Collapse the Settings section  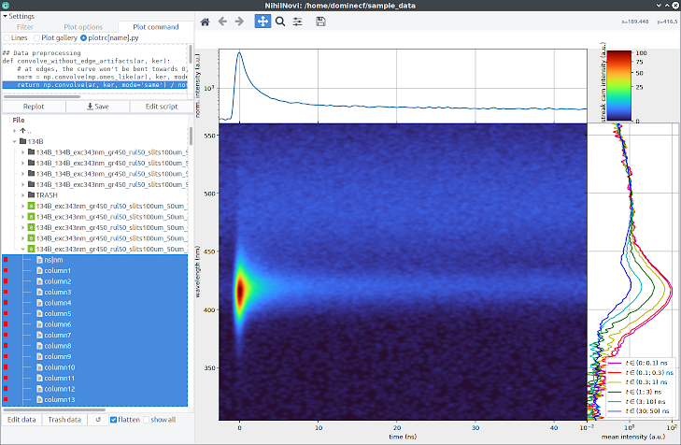point(6,16)
